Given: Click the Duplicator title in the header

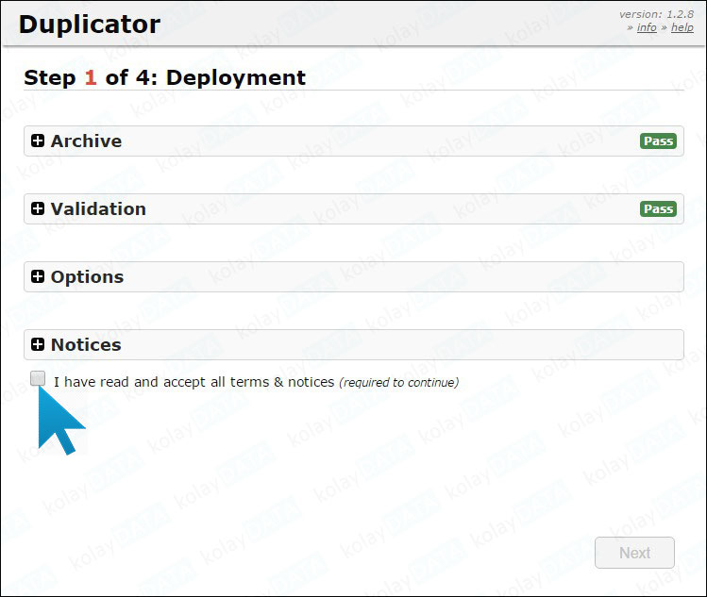Looking at the screenshot, I should (x=90, y=25).
